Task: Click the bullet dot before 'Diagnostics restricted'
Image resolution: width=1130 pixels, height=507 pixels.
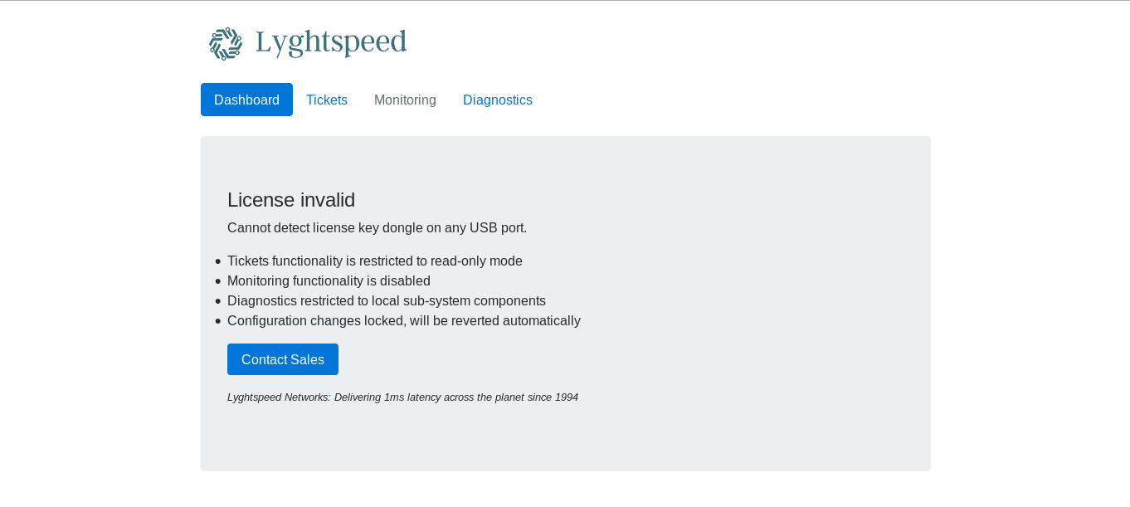Action: click(218, 301)
